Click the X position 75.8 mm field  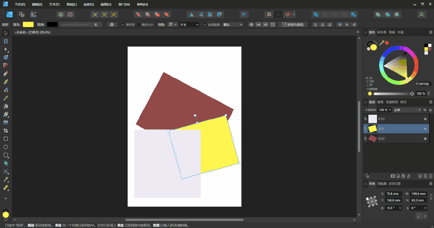coord(393,194)
